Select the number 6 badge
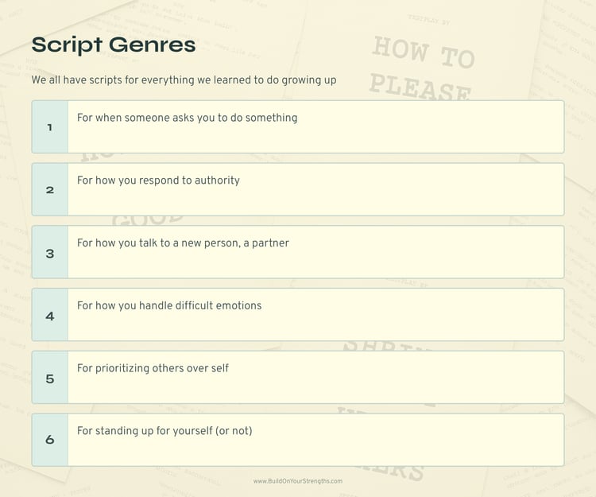 pos(50,440)
